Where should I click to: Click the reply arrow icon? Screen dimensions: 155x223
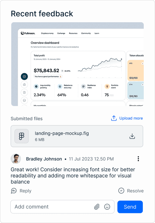coord(14,191)
